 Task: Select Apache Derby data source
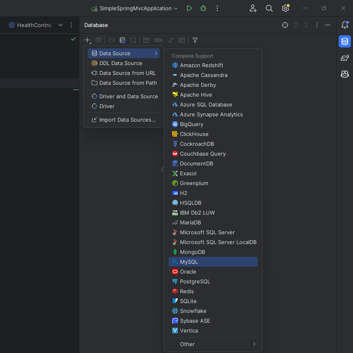(x=213, y=85)
